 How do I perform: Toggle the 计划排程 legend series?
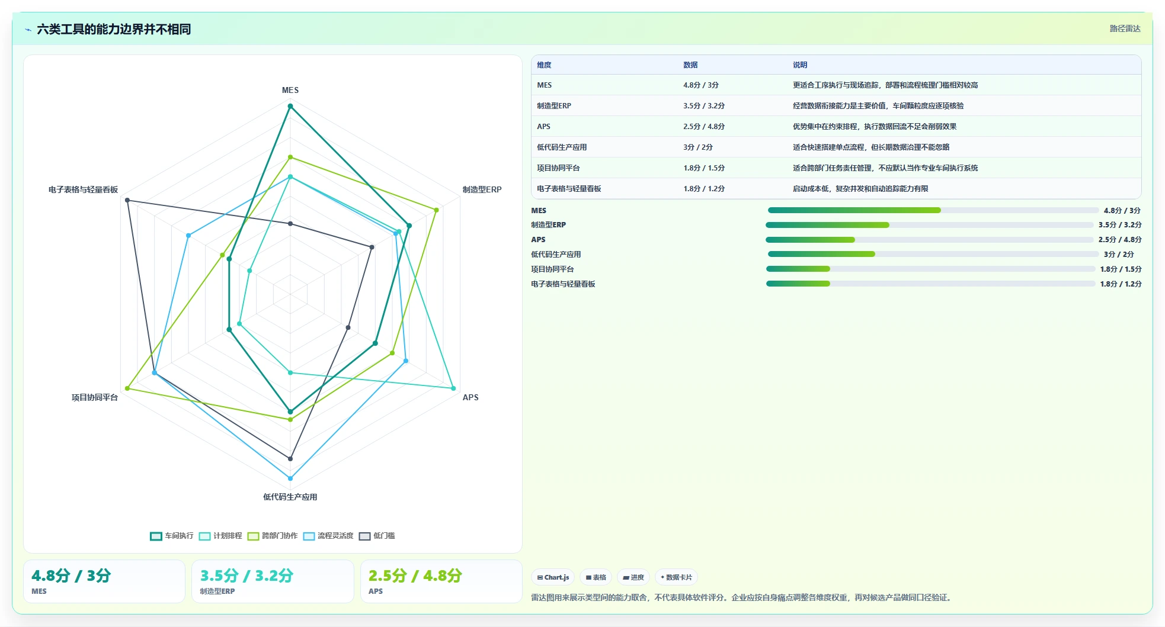[220, 536]
